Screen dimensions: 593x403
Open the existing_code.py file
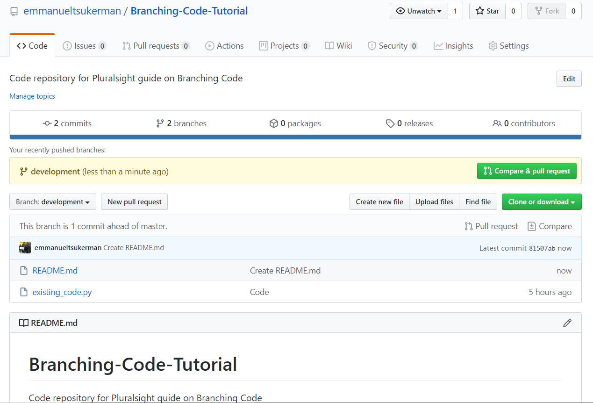tap(62, 292)
